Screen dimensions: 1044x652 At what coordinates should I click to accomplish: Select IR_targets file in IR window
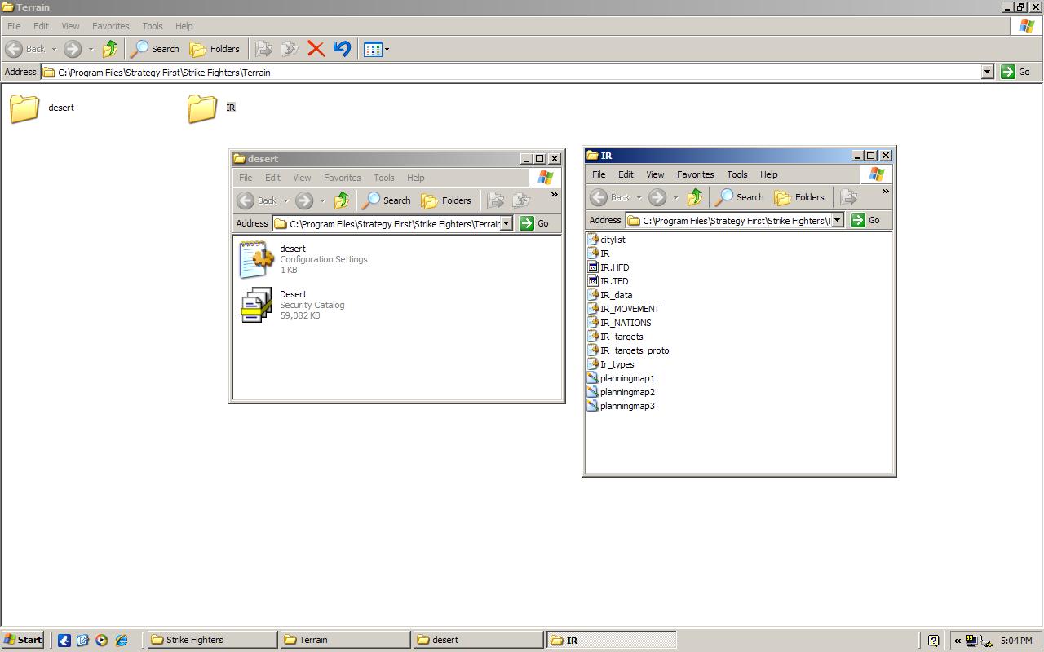point(615,337)
